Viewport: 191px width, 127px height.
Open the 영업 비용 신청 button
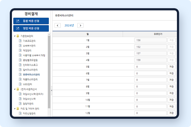[x=31, y=28]
